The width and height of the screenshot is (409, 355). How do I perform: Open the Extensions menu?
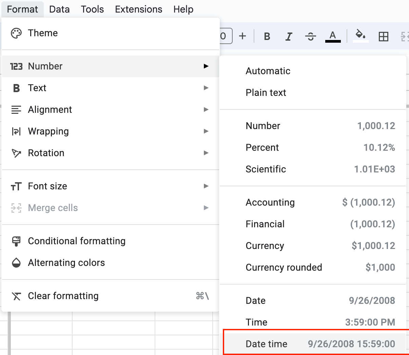138,9
